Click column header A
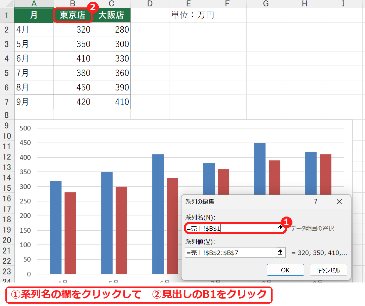Viewport: 365px width, 306px height. (34, 4)
